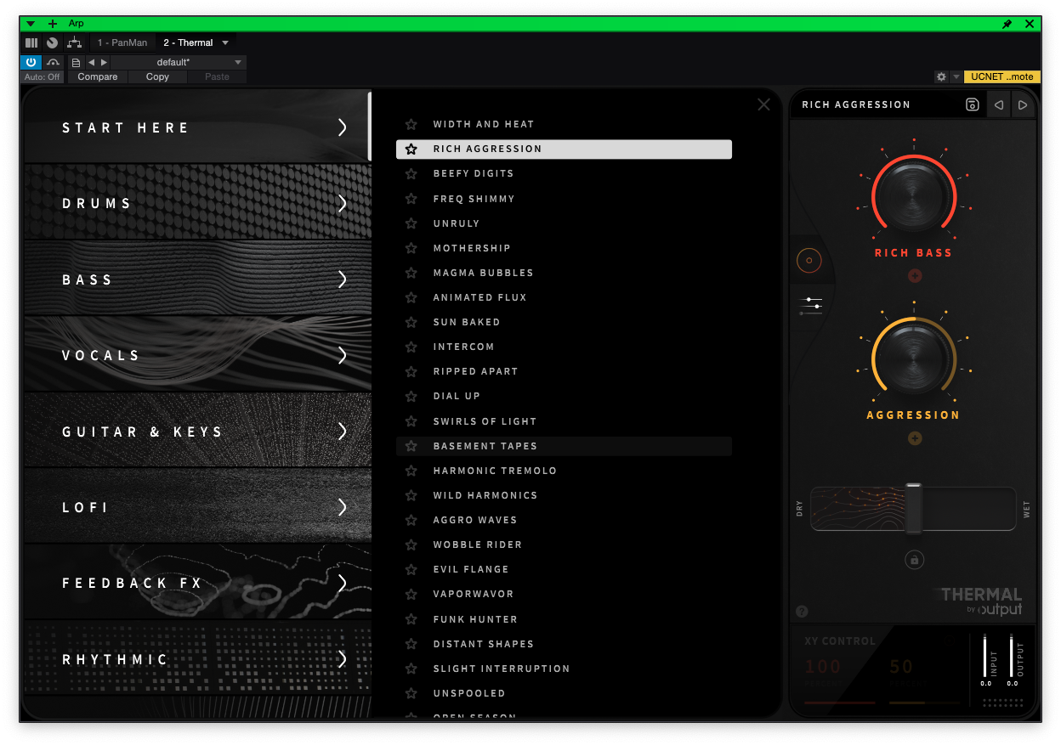Load the SUN BAKED preset
The width and height of the screenshot is (1061, 745).
coord(564,322)
